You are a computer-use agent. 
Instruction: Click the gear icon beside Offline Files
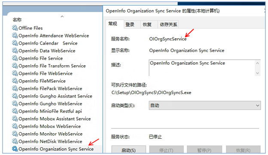click(x=15, y=28)
